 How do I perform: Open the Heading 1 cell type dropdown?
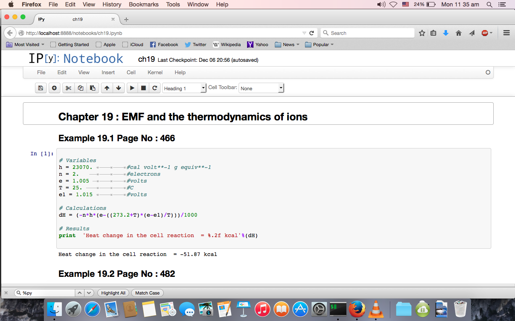(184, 88)
